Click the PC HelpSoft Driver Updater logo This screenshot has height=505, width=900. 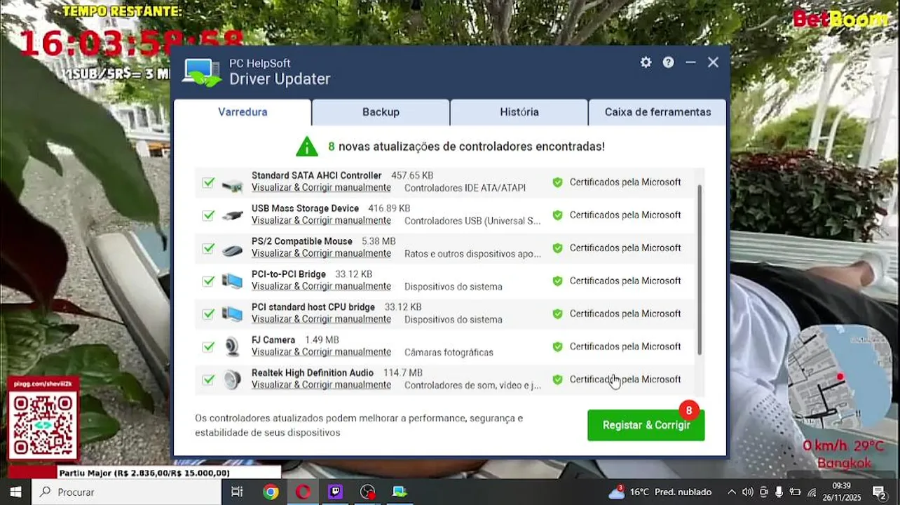[202, 72]
